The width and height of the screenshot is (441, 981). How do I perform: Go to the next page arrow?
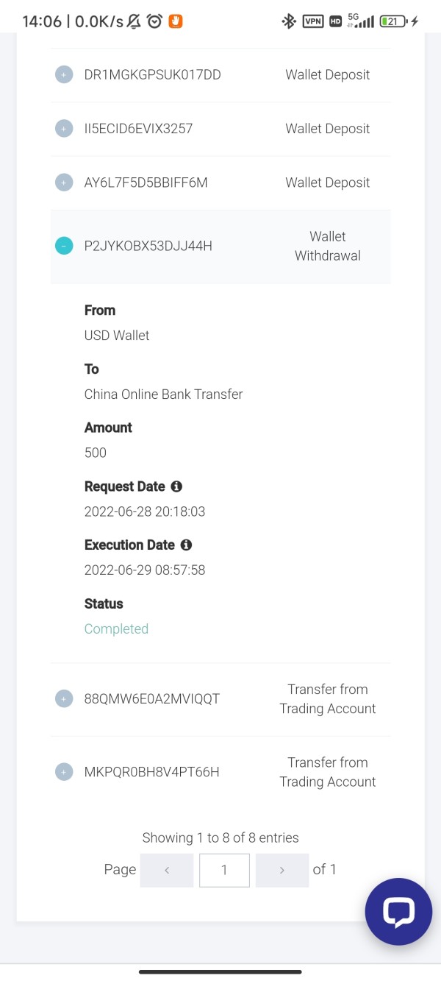282,870
